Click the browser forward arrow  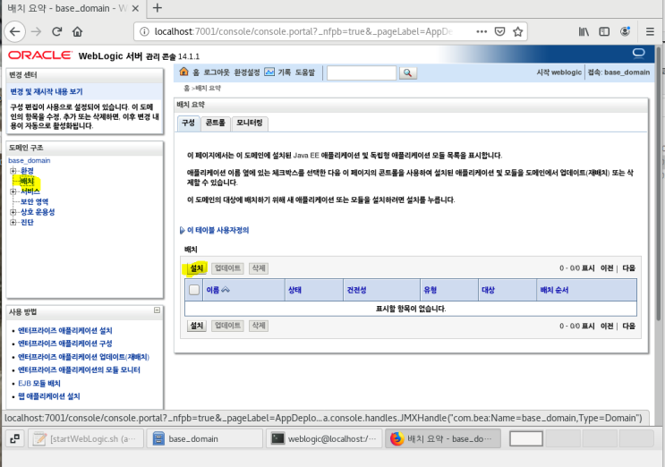point(37,32)
